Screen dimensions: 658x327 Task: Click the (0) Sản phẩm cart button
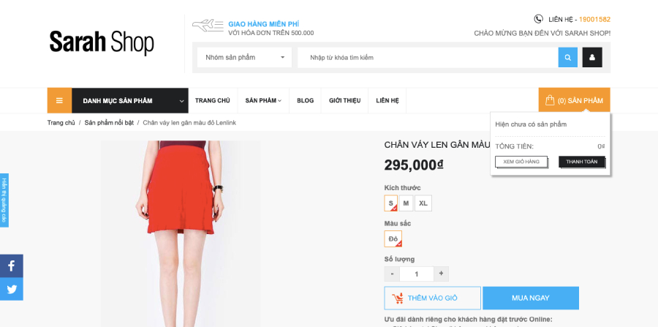[574, 100]
